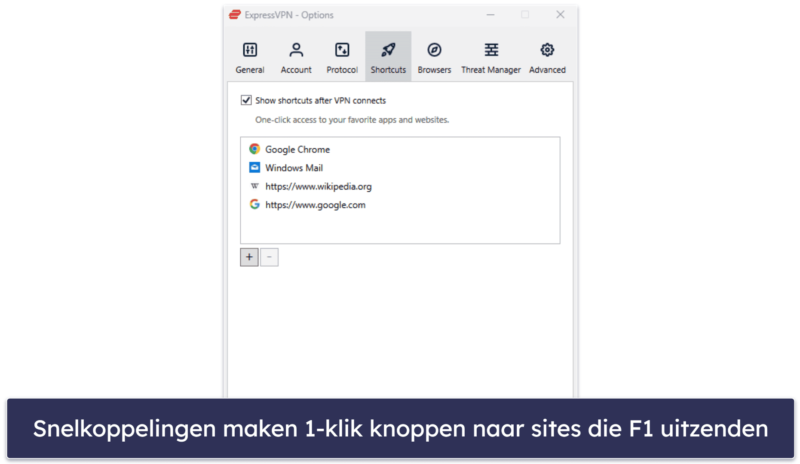Click the Windows Mail envelope icon
Viewport: 800px width, 464px height.
click(x=254, y=167)
